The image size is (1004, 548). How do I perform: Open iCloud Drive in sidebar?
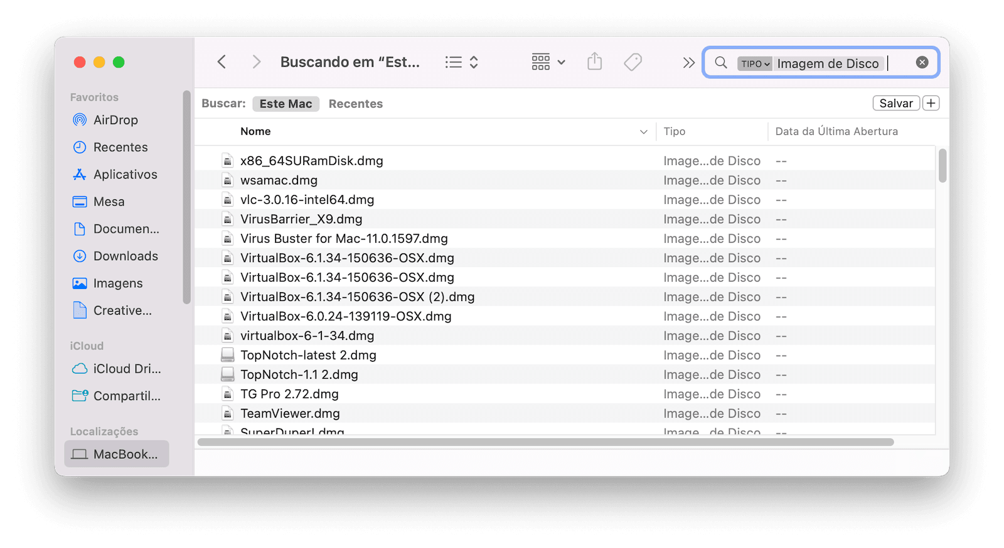coord(127,369)
